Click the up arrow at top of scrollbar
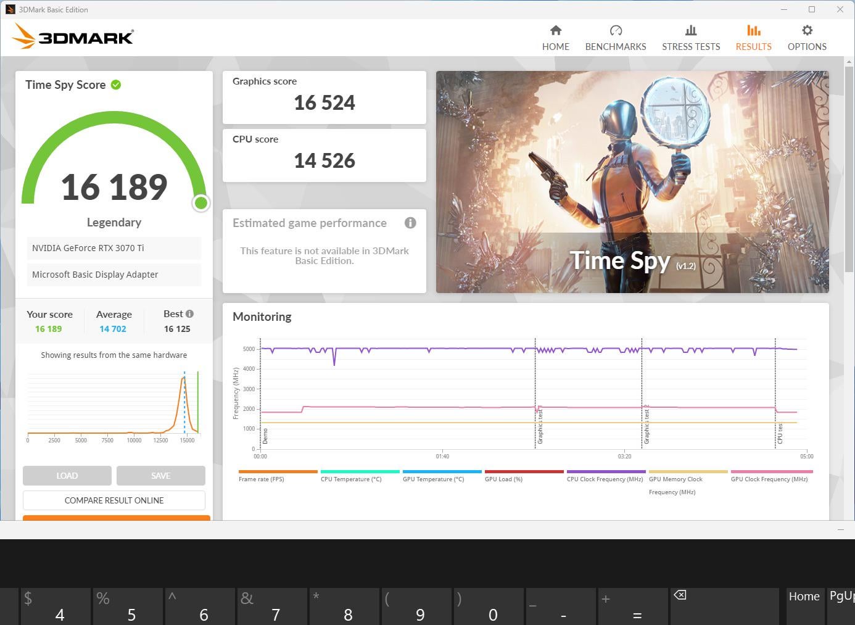Screen dimensions: 855x625 (849, 61)
